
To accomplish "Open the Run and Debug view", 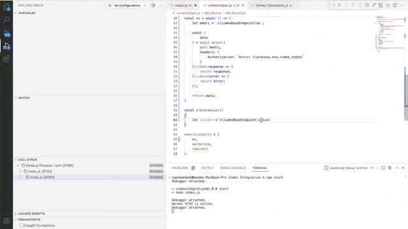I will tap(6, 46).
